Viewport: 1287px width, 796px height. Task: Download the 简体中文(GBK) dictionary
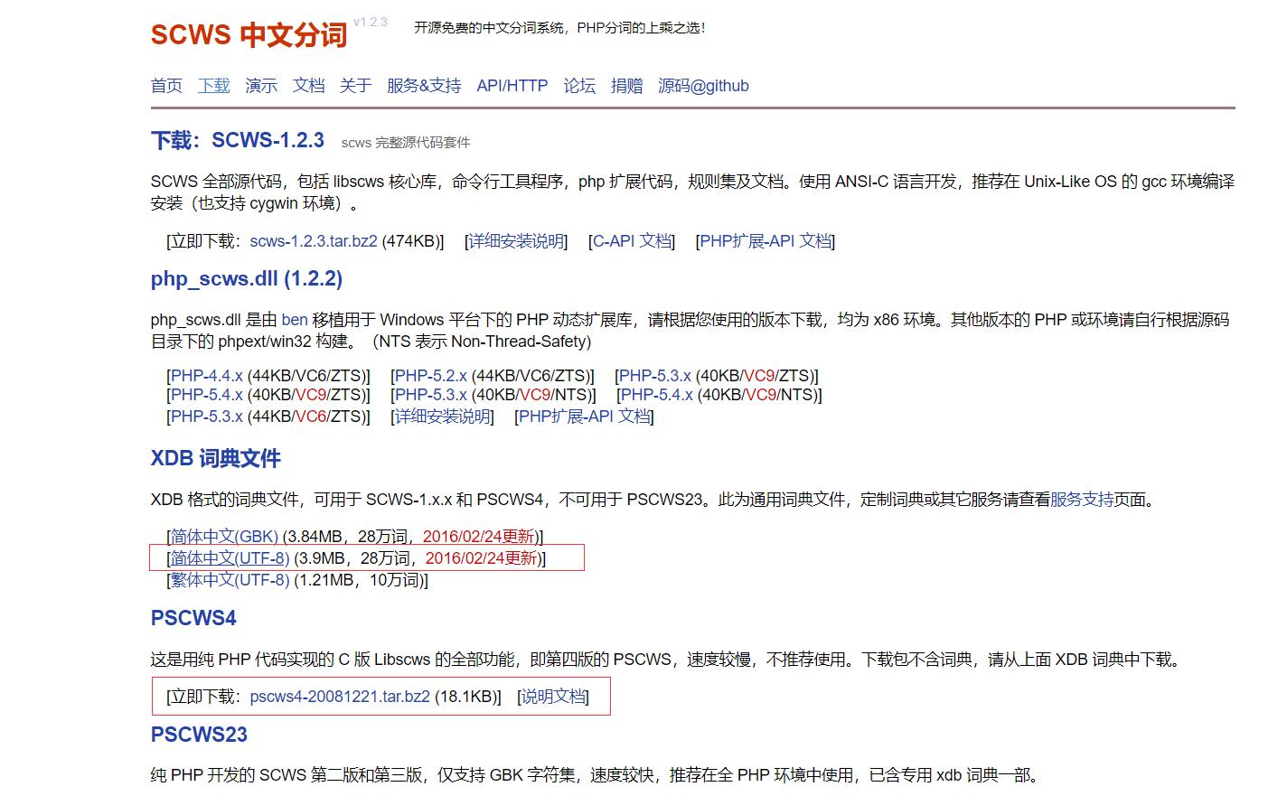(x=225, y=537)
